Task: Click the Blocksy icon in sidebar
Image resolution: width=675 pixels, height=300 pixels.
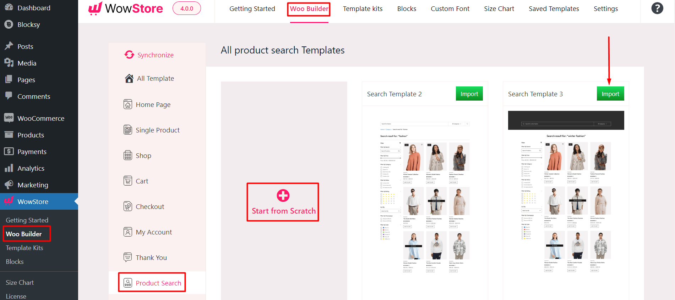Action: click(9, 24)
